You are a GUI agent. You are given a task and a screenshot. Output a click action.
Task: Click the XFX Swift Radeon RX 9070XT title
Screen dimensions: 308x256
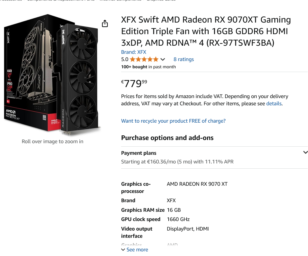[206, 31]
